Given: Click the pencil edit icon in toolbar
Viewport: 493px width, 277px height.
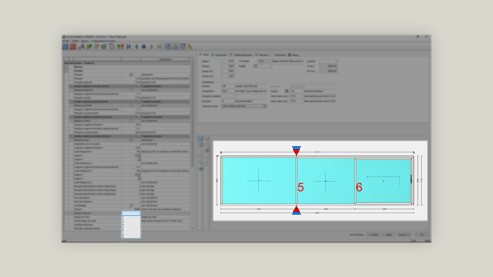Looking at the screenshot, I should [97, 47].
